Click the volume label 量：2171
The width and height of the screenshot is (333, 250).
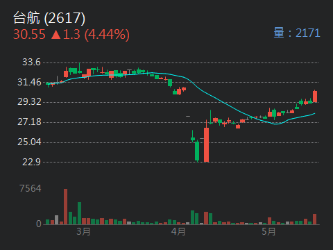point(297,33)
